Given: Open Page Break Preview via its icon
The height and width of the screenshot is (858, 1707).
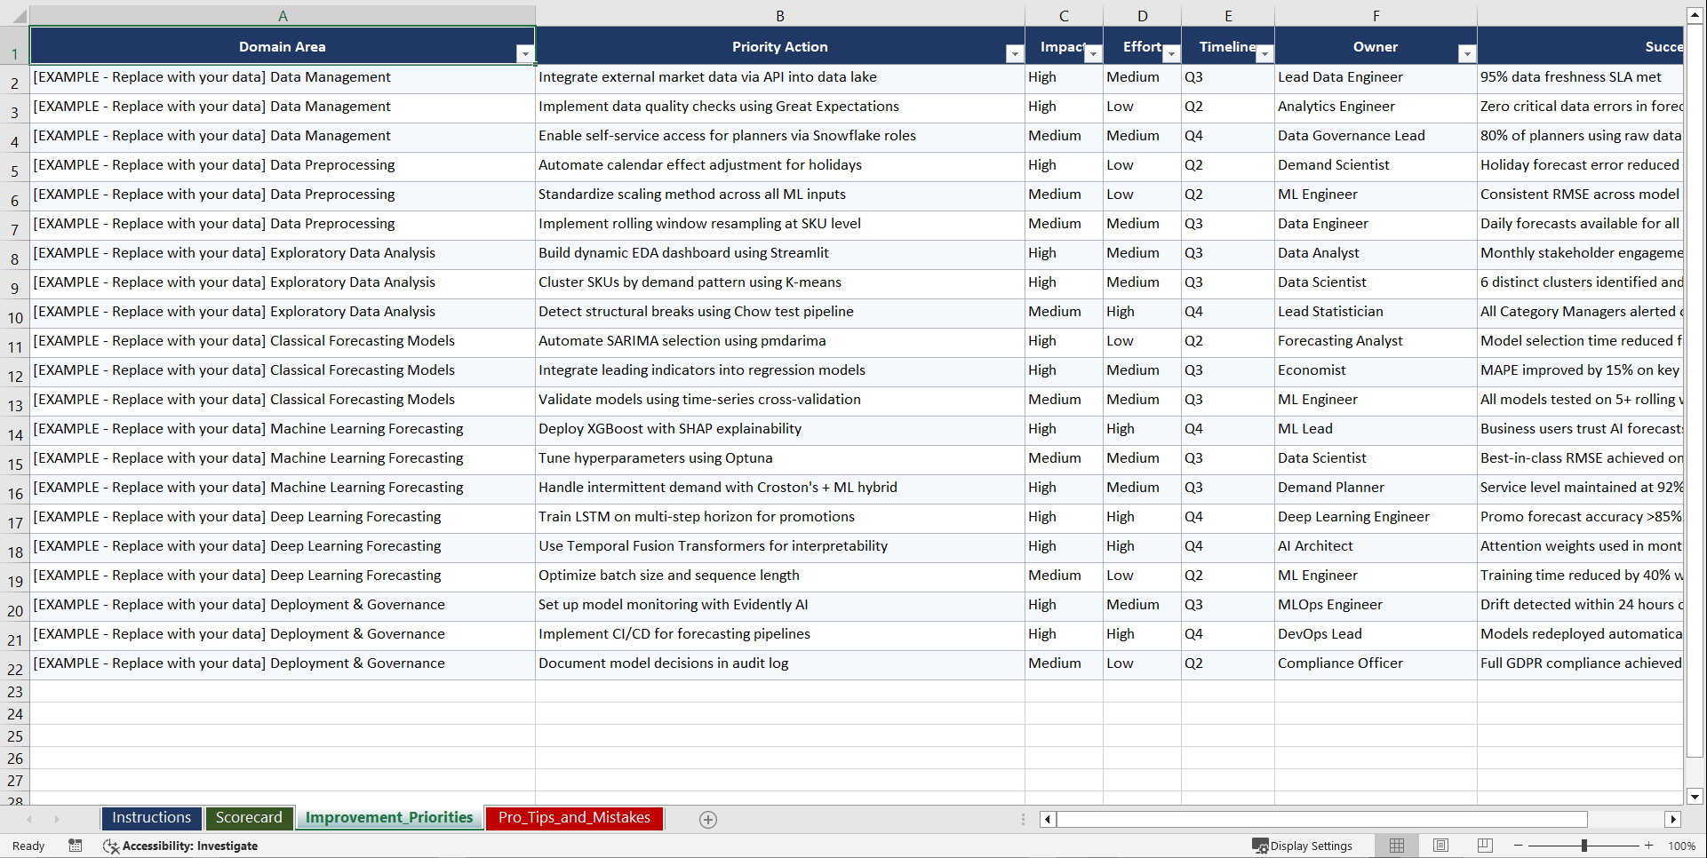Looking at the screenshot, I should [x=1485, y=845].
